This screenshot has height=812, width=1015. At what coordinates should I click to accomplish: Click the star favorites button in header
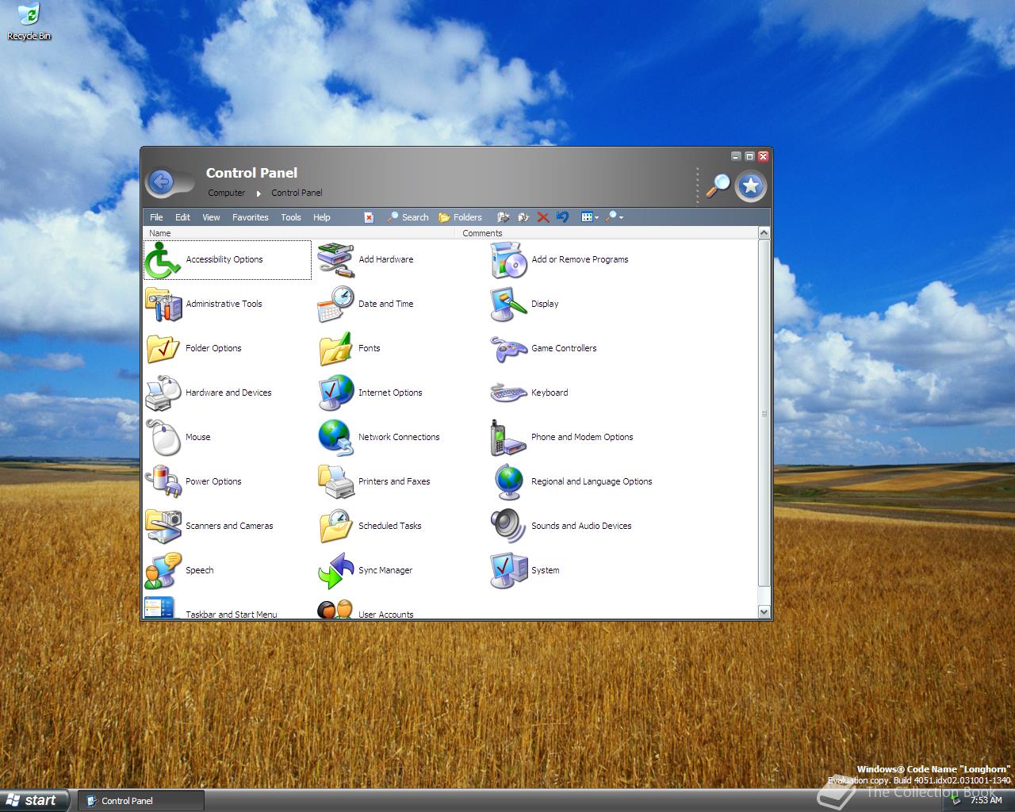coord(750,186)
